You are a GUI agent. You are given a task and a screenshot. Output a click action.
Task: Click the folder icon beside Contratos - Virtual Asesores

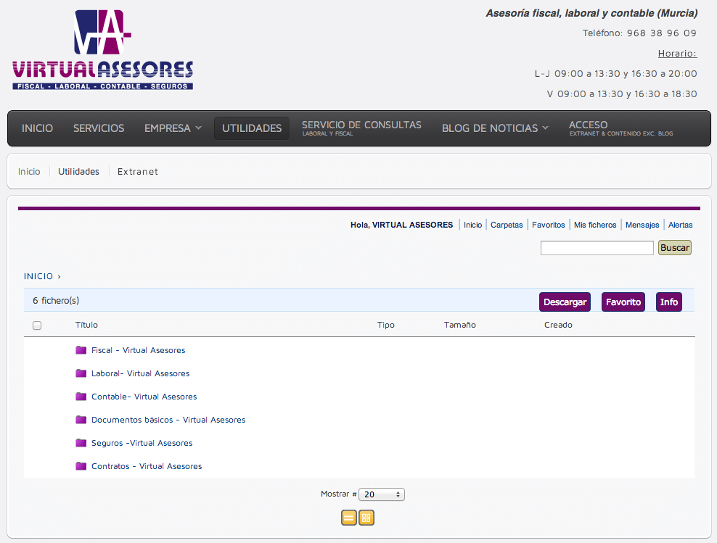[x=81, y=466]
